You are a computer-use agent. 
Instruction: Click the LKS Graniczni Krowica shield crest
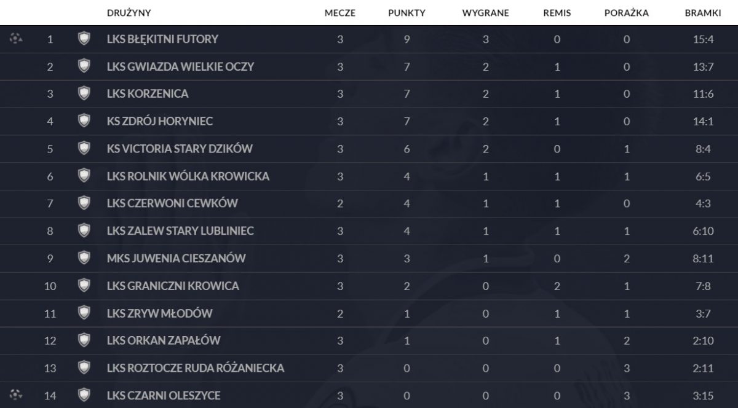[84, 286]
